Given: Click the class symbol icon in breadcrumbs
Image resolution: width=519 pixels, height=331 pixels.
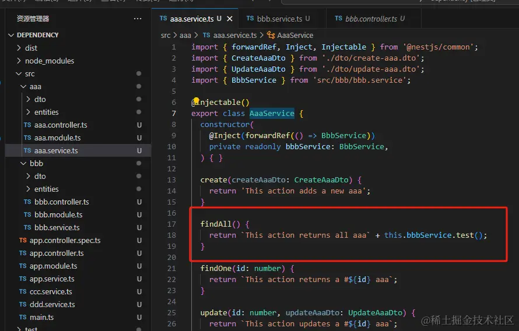Looking at the screenshot, I should point(271,36).
